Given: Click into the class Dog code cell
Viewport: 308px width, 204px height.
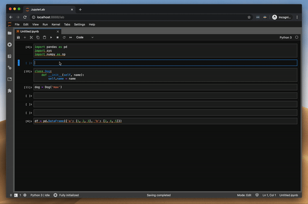Looking at the screenshot, I should [165, 75].
